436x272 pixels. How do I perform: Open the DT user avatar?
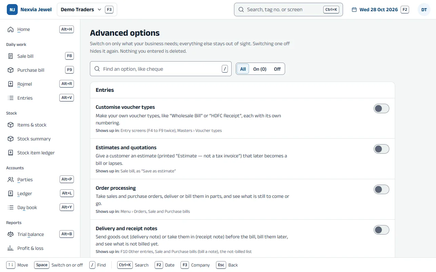(x=424, y=10)
